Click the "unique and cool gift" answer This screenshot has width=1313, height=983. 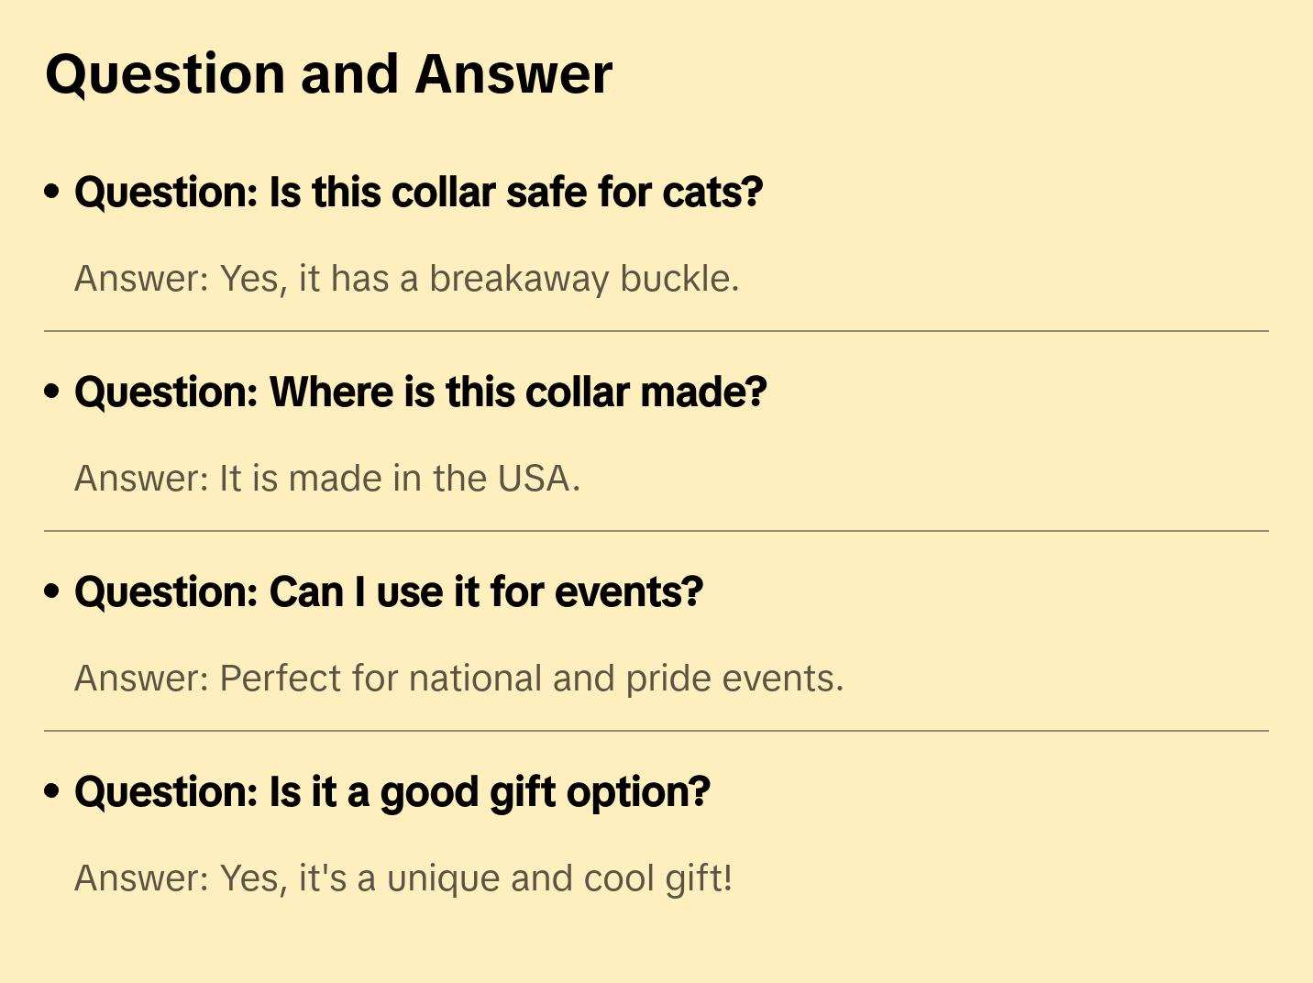403,878
